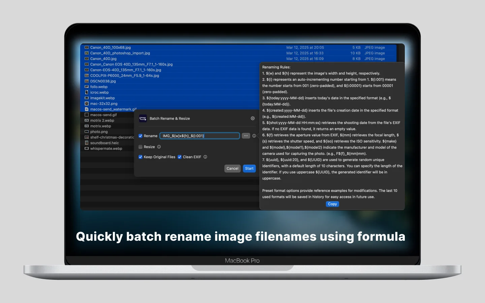Click the soundboard.heic file icon
Image resolution: width=485 pixels, height=303 pixels.
point(87,143)
